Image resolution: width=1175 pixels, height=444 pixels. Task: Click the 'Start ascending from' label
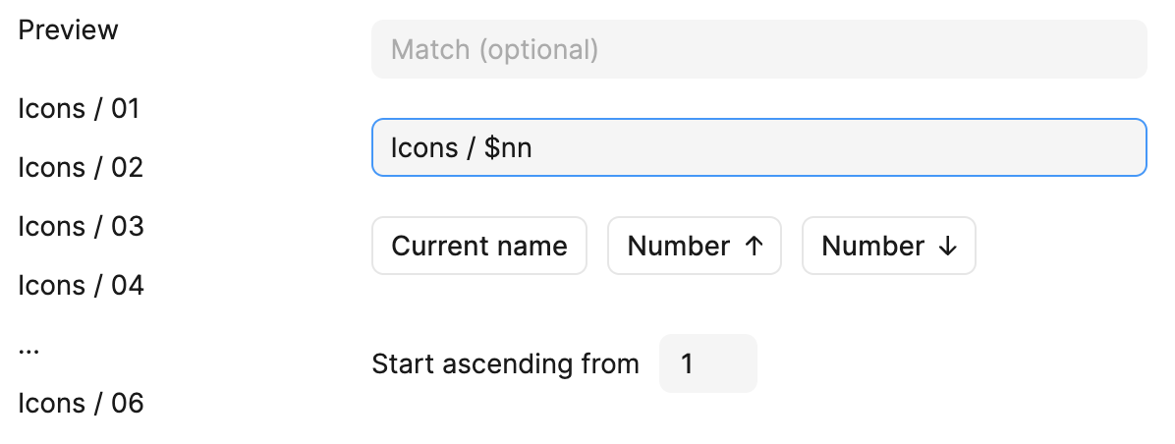[505, 363]
